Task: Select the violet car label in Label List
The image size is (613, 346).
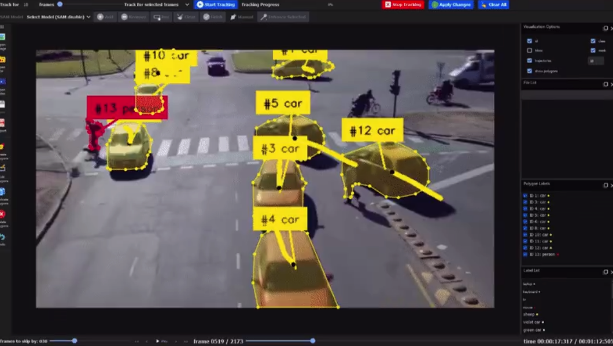Action: [533, 322]
